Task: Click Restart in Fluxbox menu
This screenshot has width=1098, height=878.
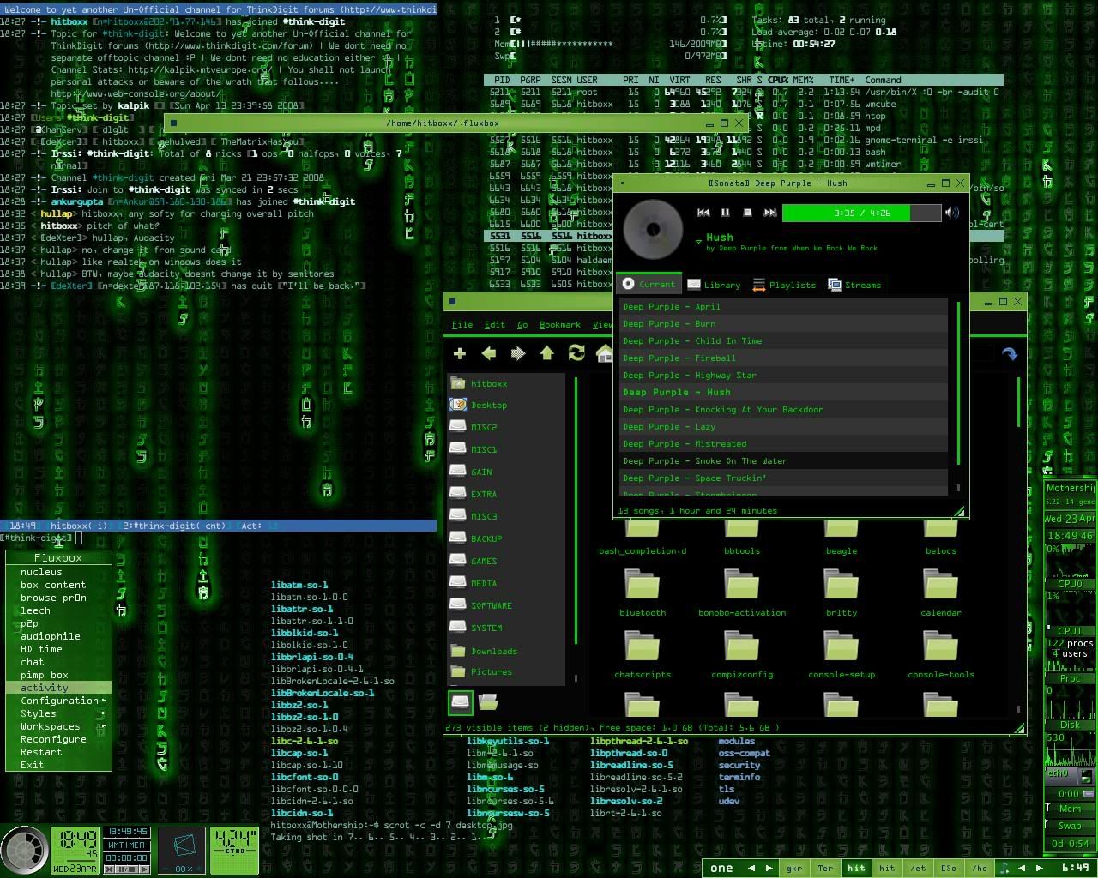Action: click(x=59, y=752)
